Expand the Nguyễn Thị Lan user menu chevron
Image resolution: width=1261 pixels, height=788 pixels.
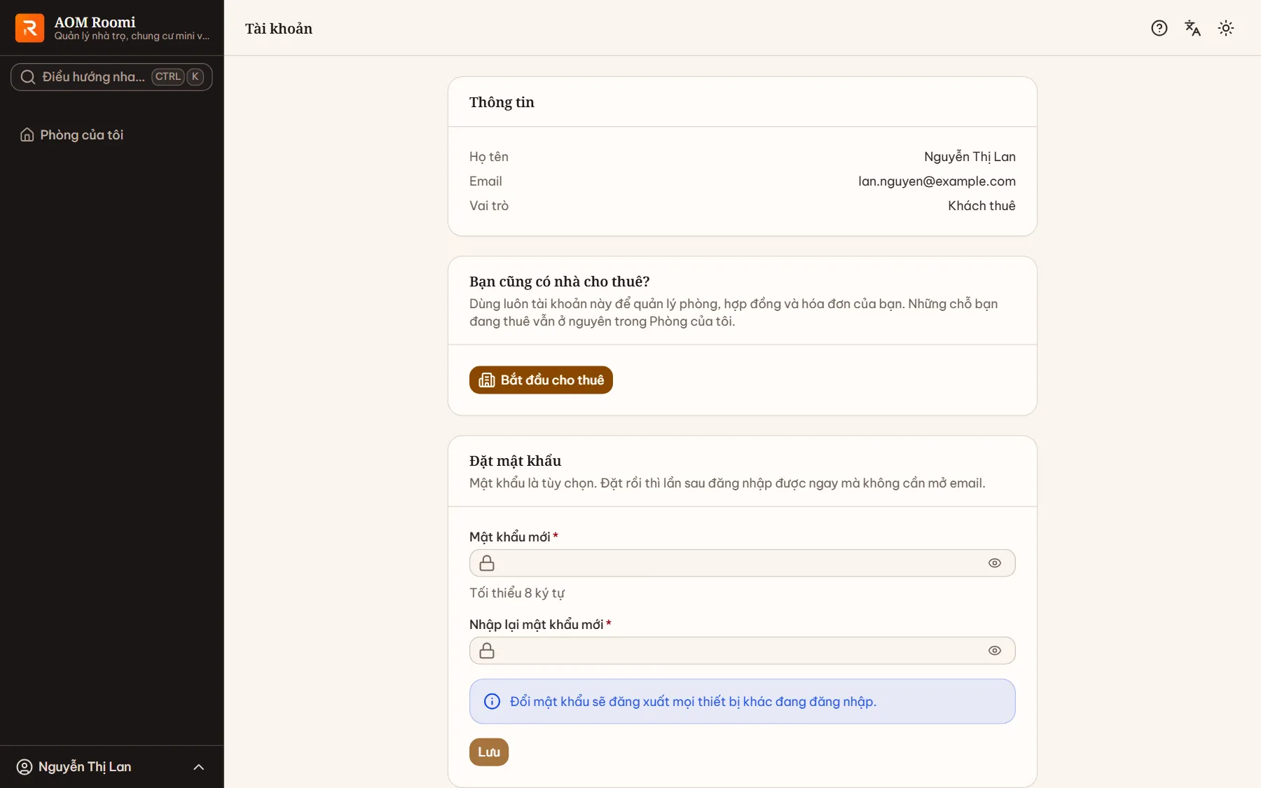point(199,767)
